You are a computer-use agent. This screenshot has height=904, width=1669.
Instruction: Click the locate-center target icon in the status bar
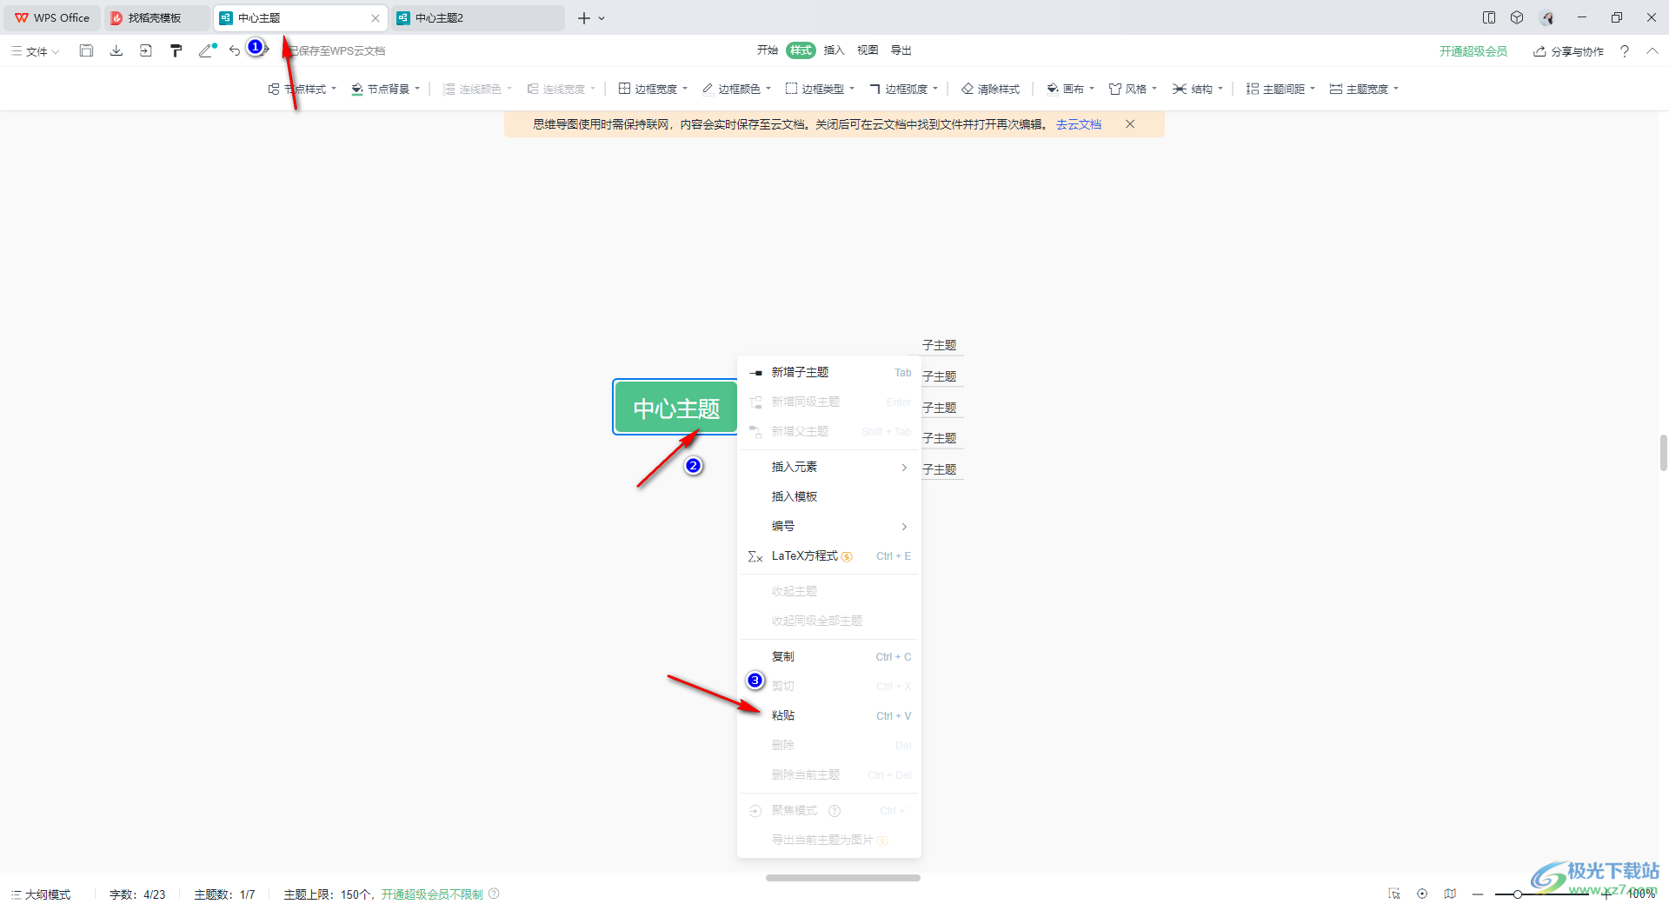tap(1422, 894)
